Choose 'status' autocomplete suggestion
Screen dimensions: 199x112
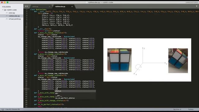(75, 91)
